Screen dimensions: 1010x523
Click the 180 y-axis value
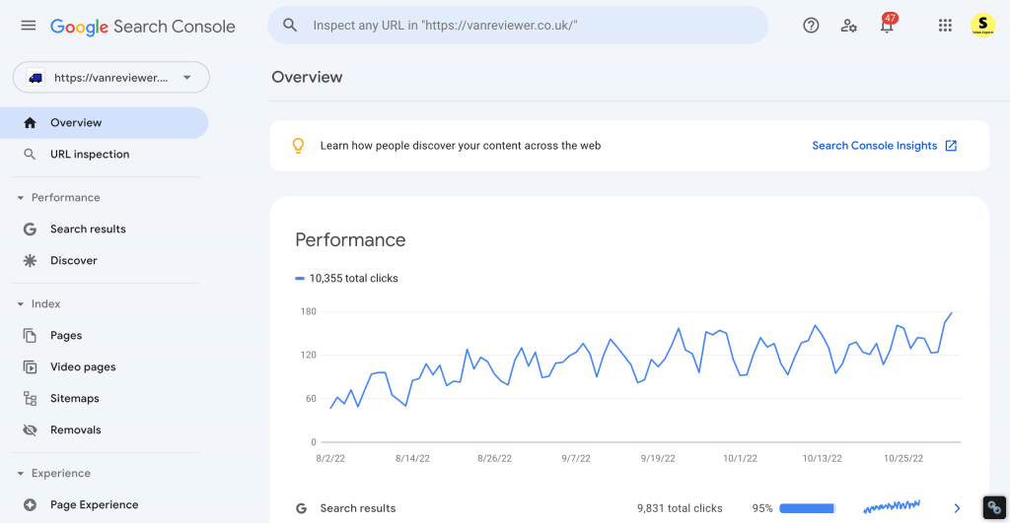click(x=309, y=311)
